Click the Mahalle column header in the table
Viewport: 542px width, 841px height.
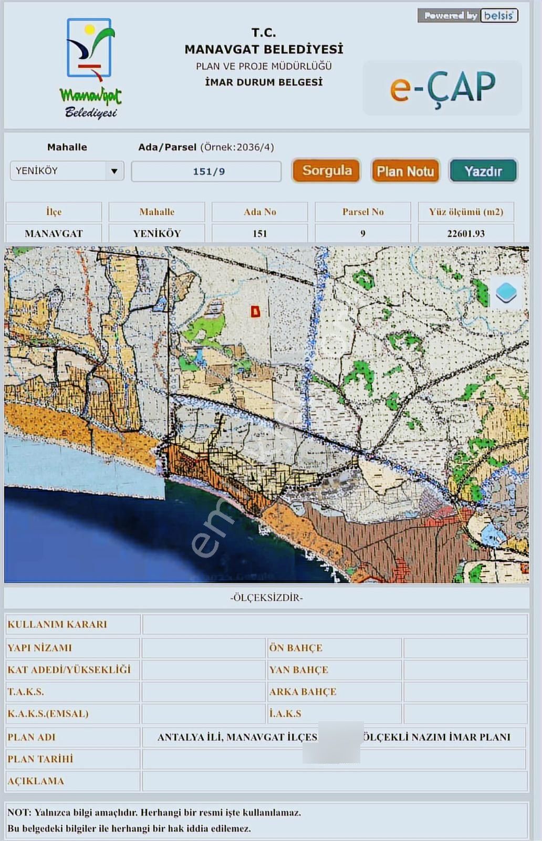(157, 212)
